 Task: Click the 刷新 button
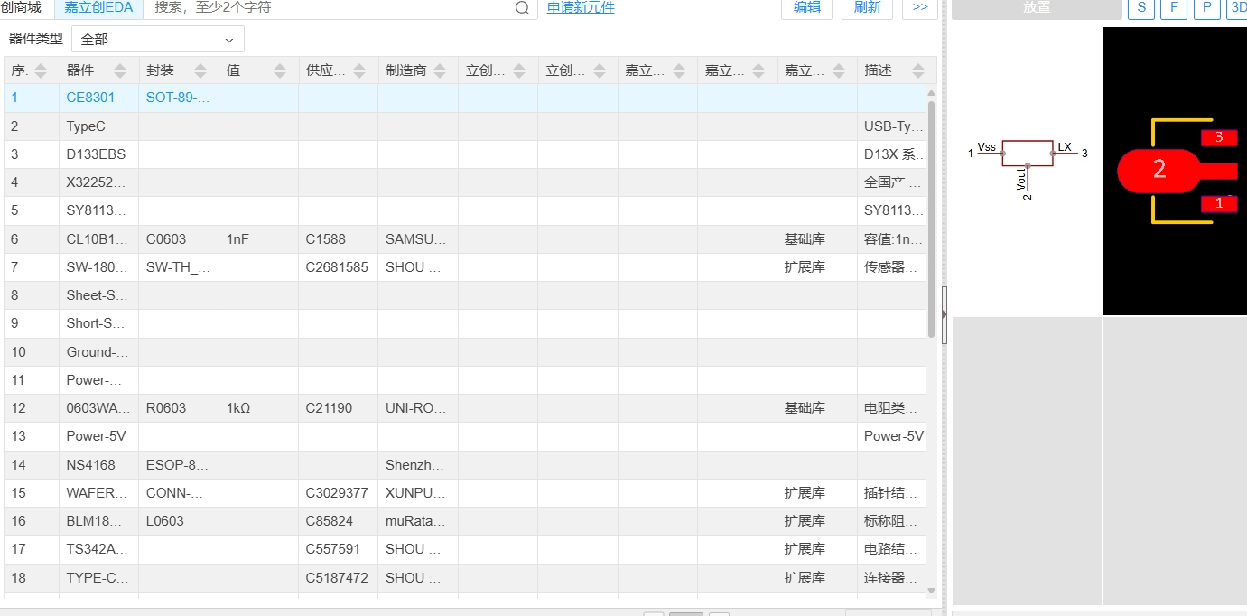coord(867,7)
